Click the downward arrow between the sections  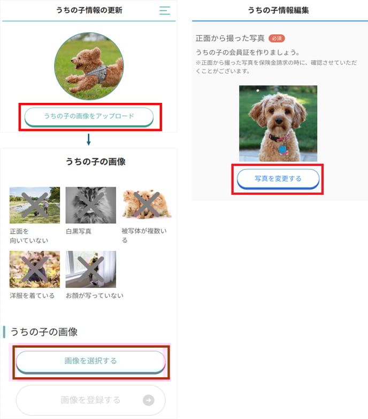point(89,139)
